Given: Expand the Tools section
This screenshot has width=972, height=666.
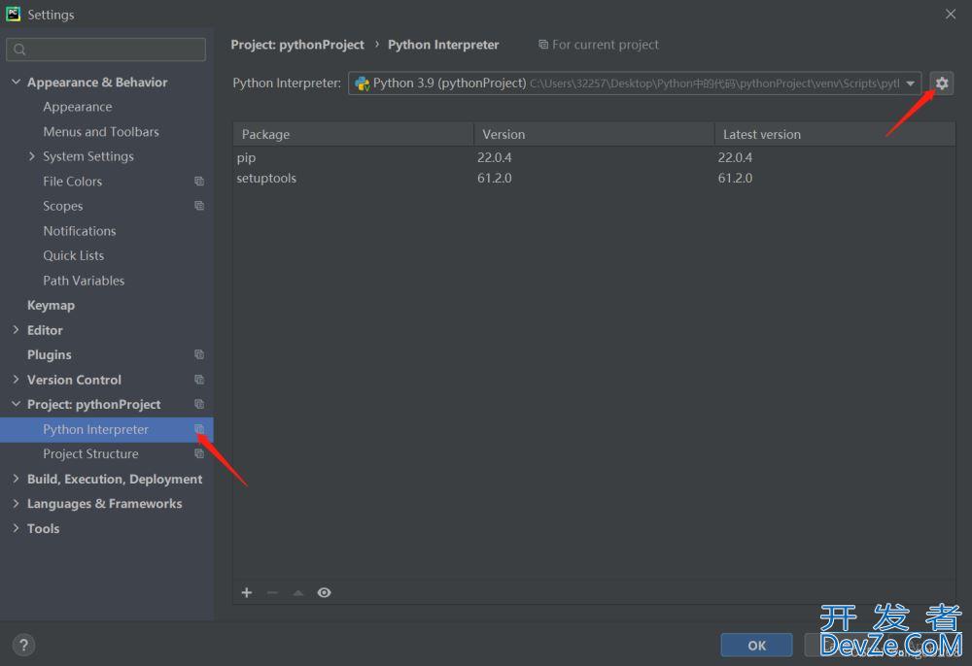Looking at the screenshot, I should 17,527.
